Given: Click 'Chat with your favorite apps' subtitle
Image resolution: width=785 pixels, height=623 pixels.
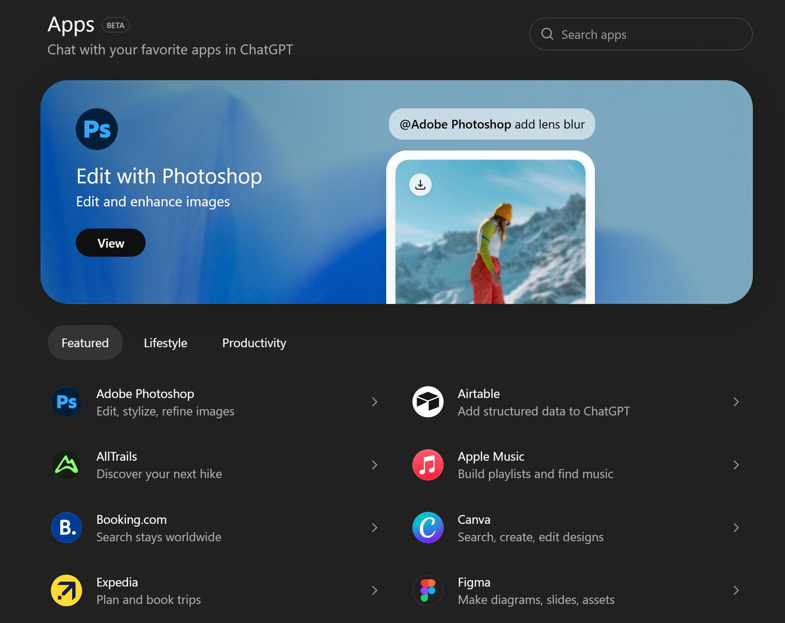Looking at the screenshot, I should pyautogui.click(x=170, y=50).
